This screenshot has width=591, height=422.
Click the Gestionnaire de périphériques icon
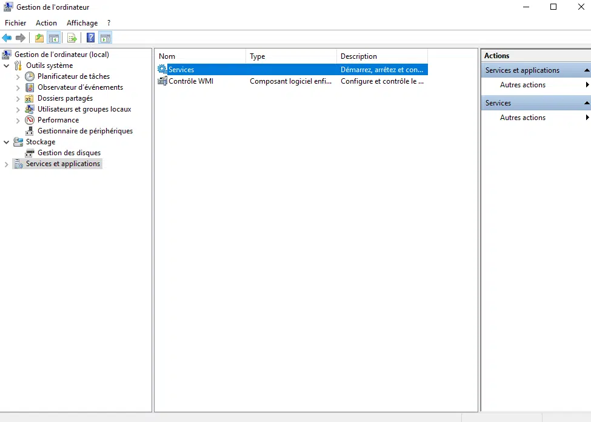(30, 131)
